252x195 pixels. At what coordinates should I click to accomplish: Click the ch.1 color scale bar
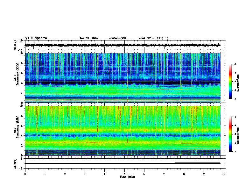pos(230,82)
